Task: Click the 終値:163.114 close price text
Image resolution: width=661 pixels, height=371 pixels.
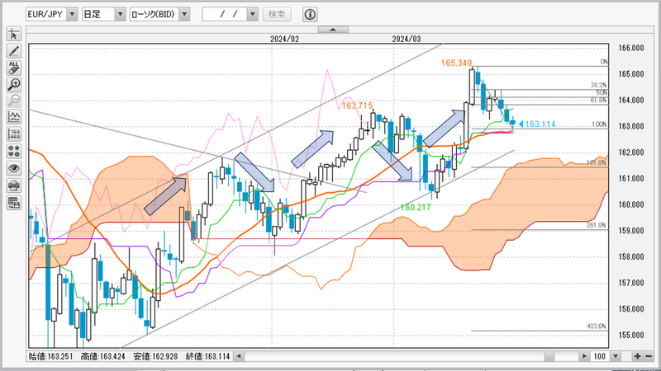Action: (x=208, y=356)
